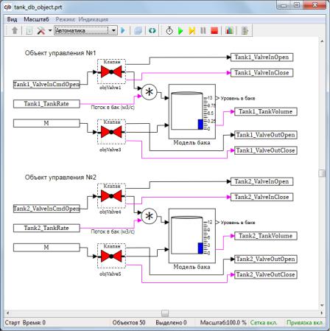The width and height of the screenshot is (330, 331).
Task: Select the Tank2_ValveInOpen output block
Action: coord(261,181)
